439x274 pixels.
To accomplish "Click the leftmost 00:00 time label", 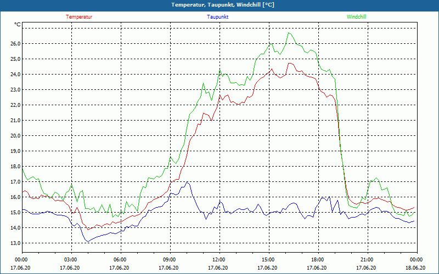I will click(21, 260).
